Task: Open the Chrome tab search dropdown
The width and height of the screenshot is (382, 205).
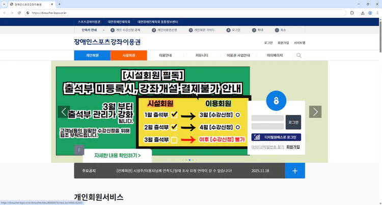Action: pyautogui.click(x=5, y=4)
